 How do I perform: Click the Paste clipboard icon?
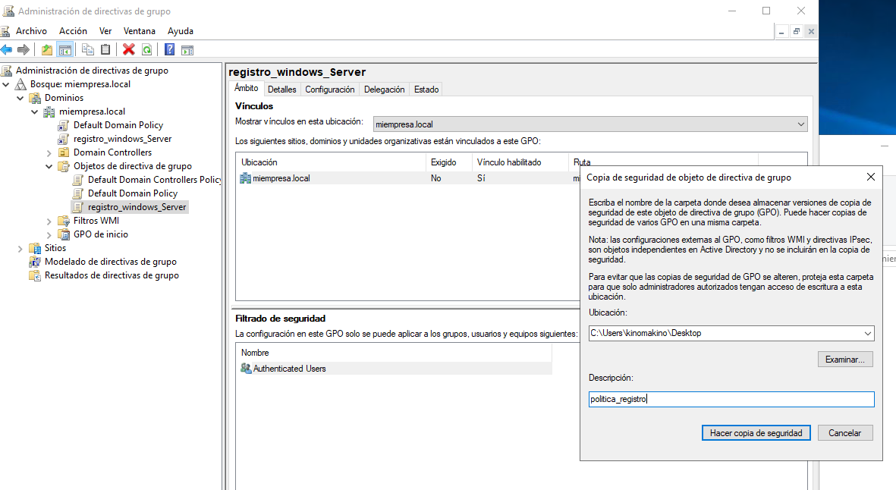point(105,50)
